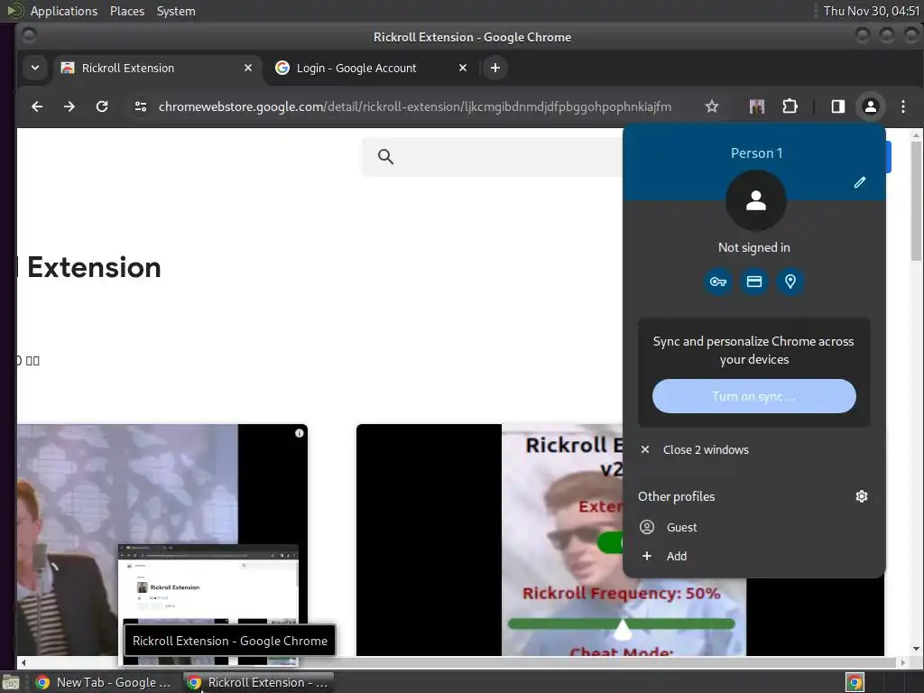This screenshot has height=693, width=924.
Task: Edit profile name with the pencil icon
Action: [x=860, y=182]
